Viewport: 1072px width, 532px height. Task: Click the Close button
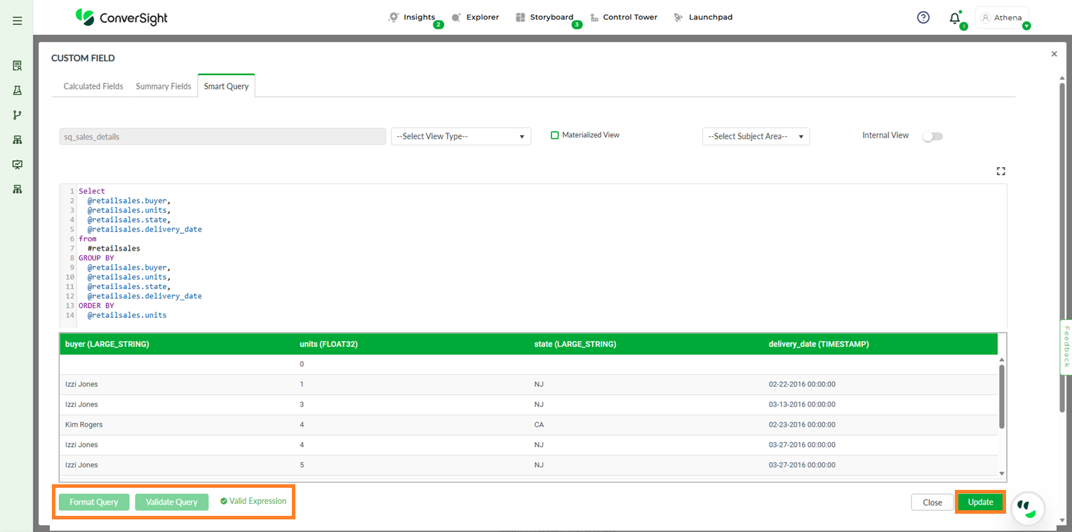click(932, 503)
